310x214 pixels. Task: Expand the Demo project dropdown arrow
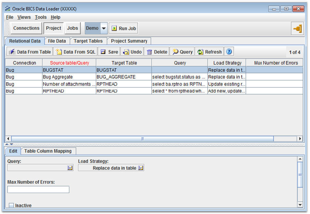click(104, 28)
